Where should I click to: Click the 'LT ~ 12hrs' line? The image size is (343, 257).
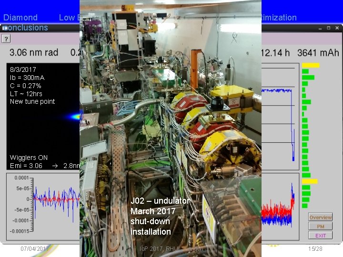26,94
